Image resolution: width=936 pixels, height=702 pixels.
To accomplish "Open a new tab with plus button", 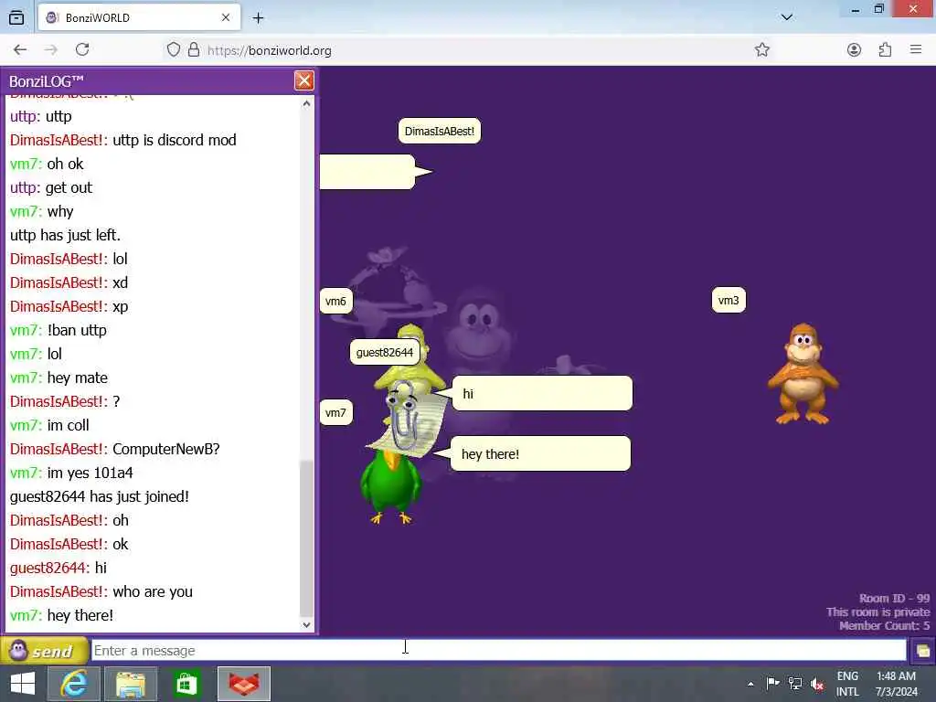I will [258, 18].
